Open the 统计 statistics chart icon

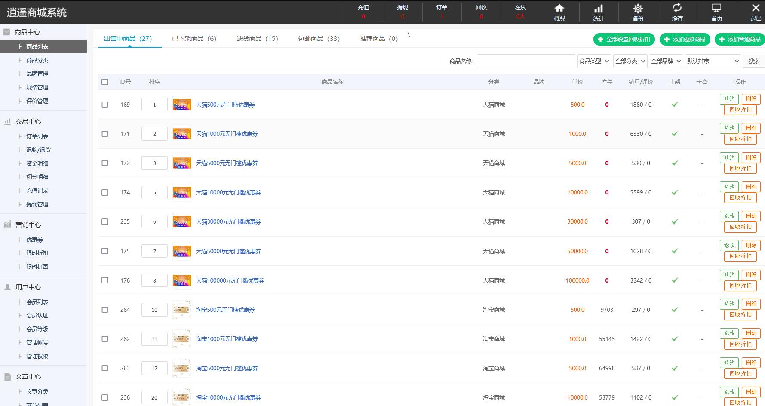point(599,8)
